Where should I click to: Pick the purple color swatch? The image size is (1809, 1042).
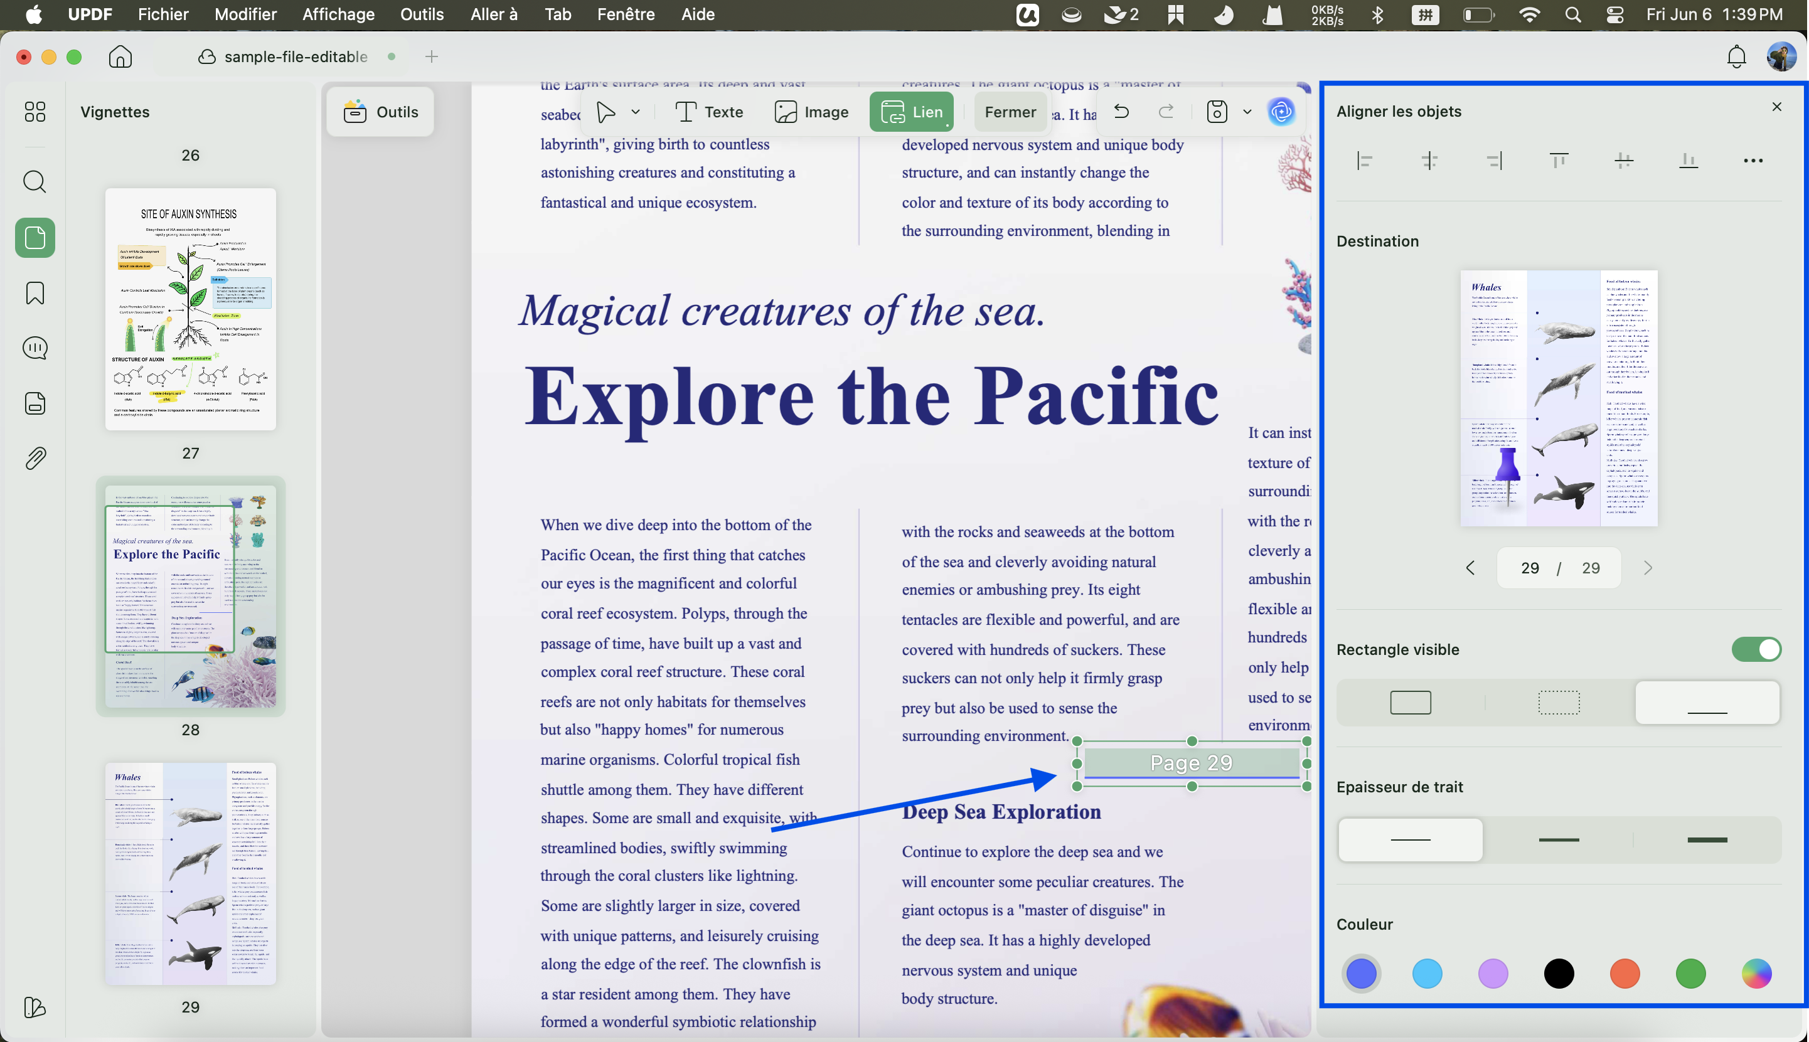(x=1493, y=974)
